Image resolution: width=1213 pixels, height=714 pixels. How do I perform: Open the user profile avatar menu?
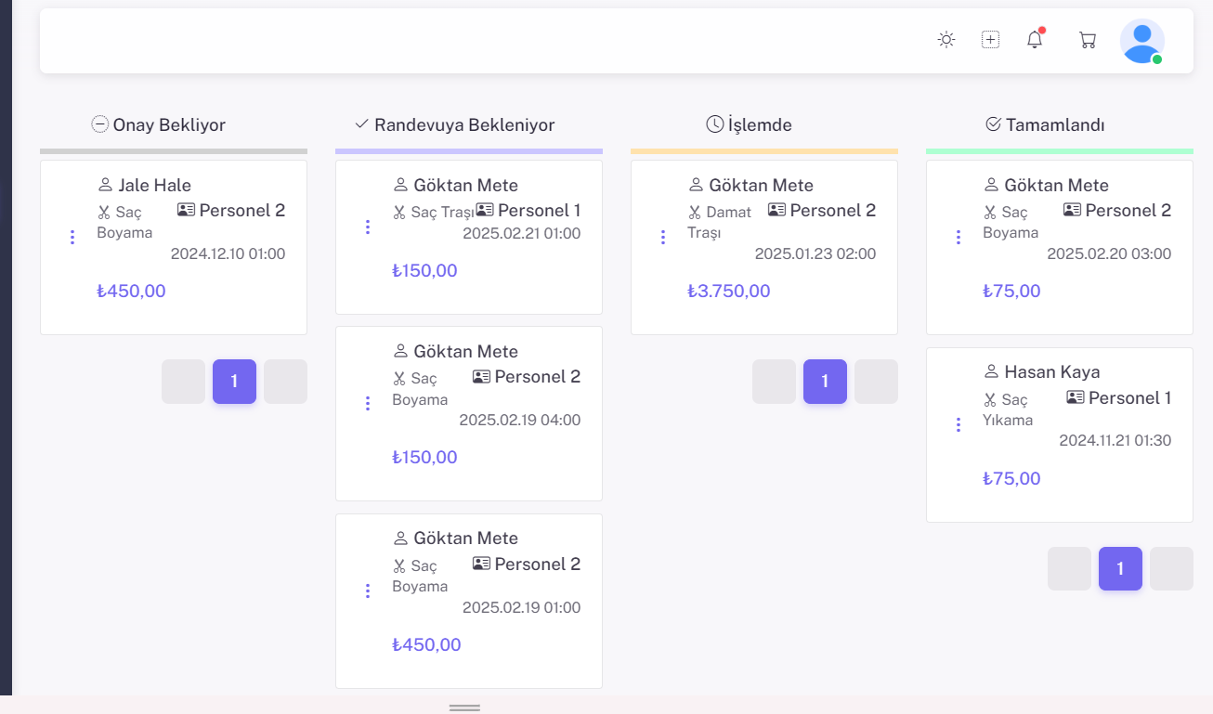click(x=1141, y=42)
